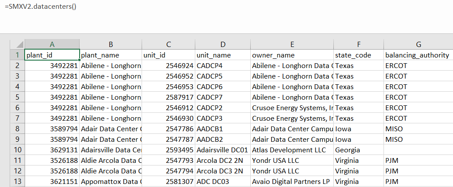453x187 pixels.
Task: Click plant_id 3621151 cell
Action: 52,181
